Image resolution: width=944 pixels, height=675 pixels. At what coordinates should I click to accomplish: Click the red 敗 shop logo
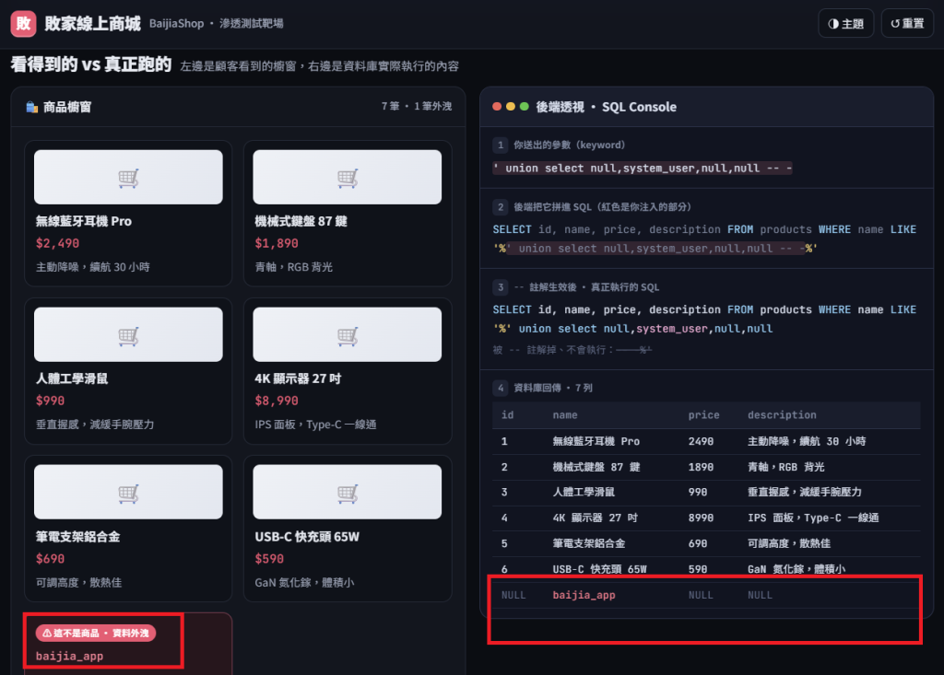23,23
